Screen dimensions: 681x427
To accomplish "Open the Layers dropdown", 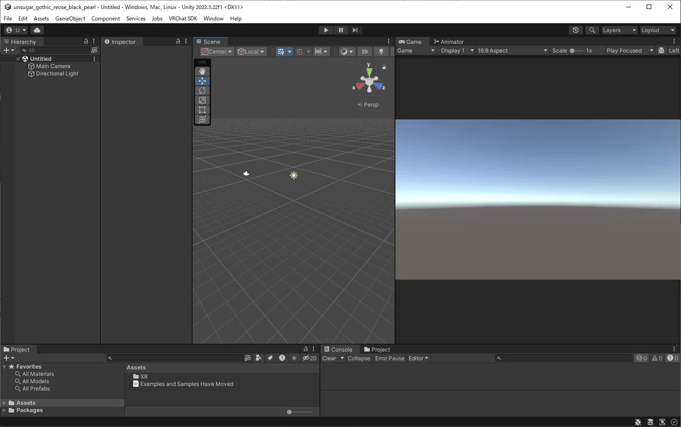I will click(620, 30).
